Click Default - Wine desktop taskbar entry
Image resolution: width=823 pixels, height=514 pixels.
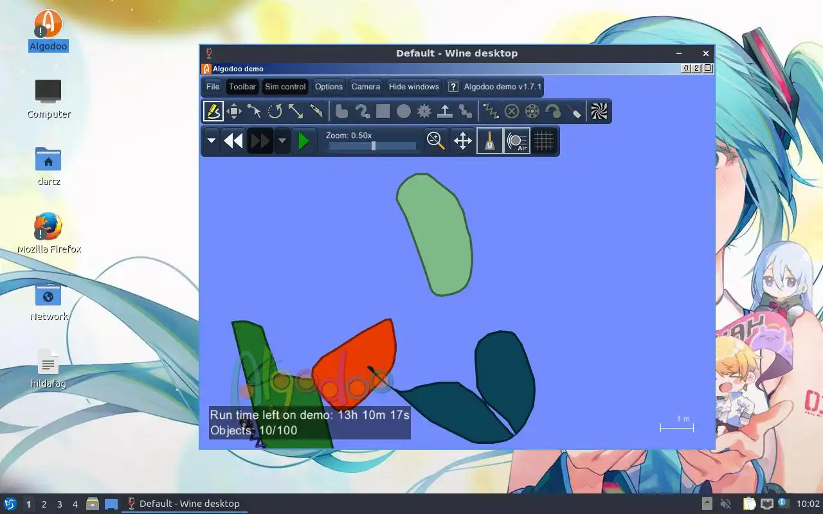184,504
